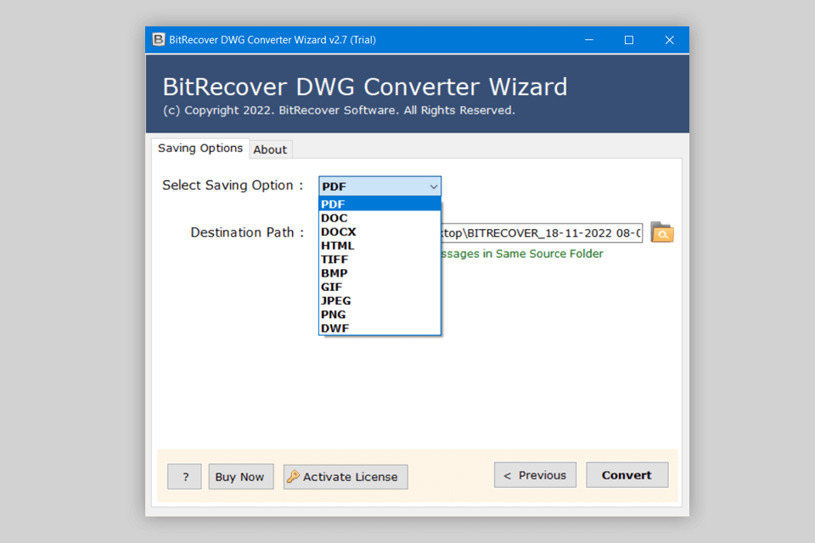The image size is (815, 543).
Task: Choose DOC from the saving options list
Action: coord(380,218)
